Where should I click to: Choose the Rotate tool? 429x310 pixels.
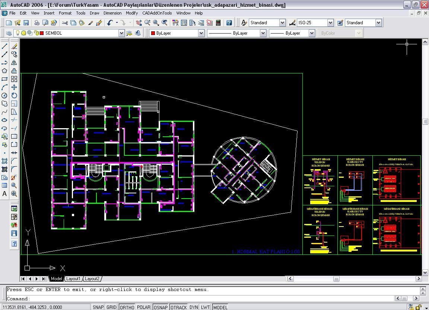14,95
